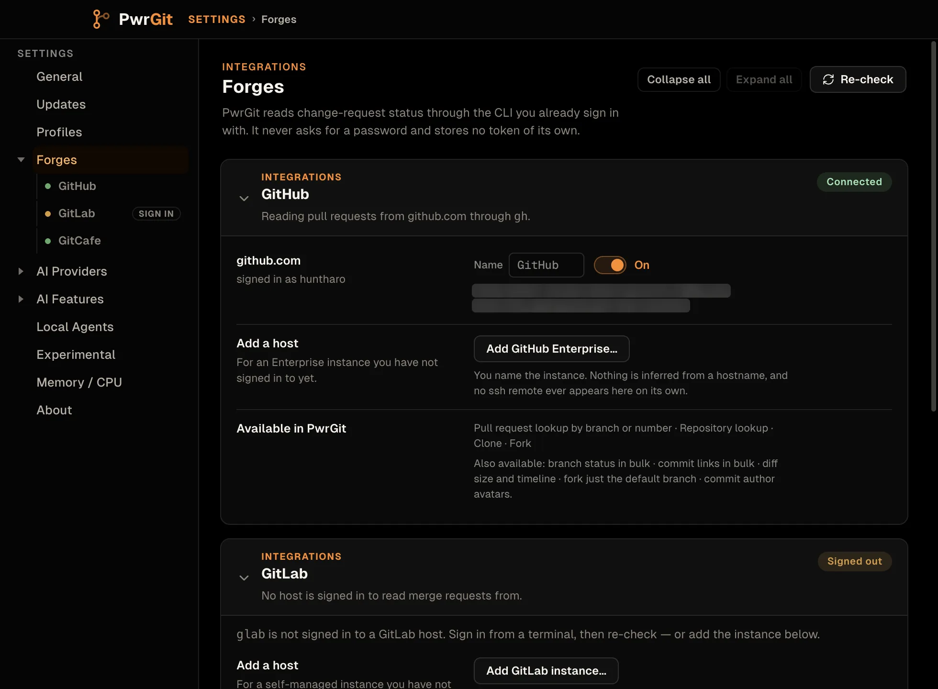This screenshot has height=689, width=938.
Task: Open Updates settings page
Action: [x=61, y=104]
